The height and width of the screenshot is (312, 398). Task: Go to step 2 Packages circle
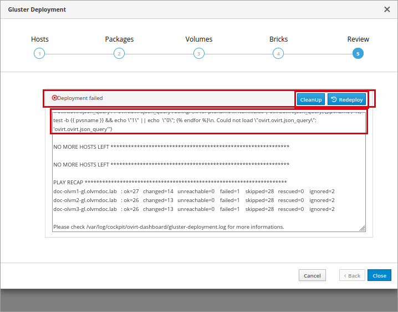coord(119,54)
